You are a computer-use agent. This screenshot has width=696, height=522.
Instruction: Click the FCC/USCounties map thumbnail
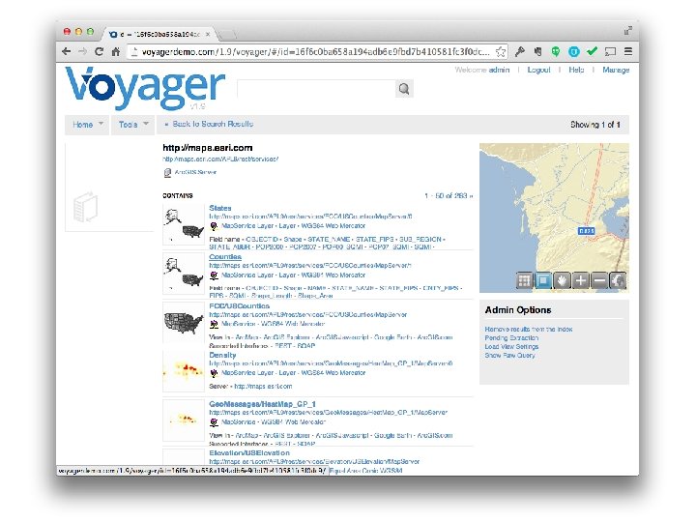coord(184,322)
